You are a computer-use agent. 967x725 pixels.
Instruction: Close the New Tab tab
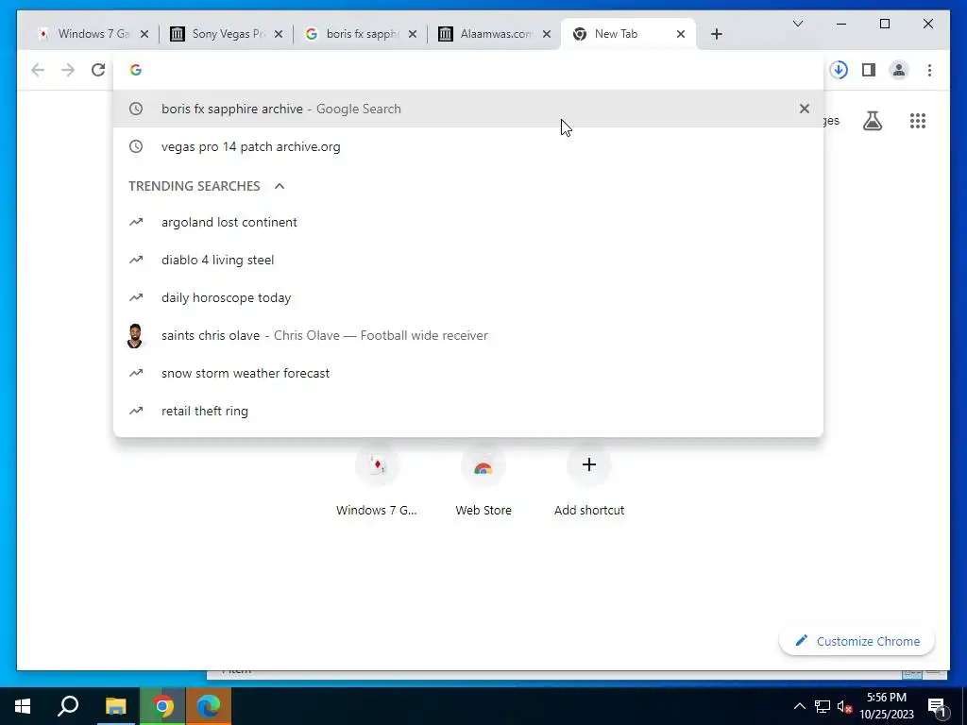pos(681,34)
